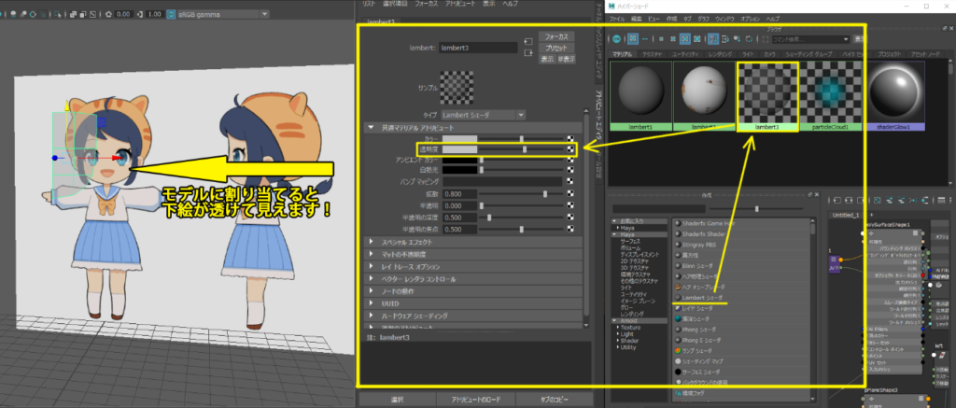Collapse the 共通マテリアル アトリビュート section
Viewport: 956px width, 408px height.
[370, 128]
